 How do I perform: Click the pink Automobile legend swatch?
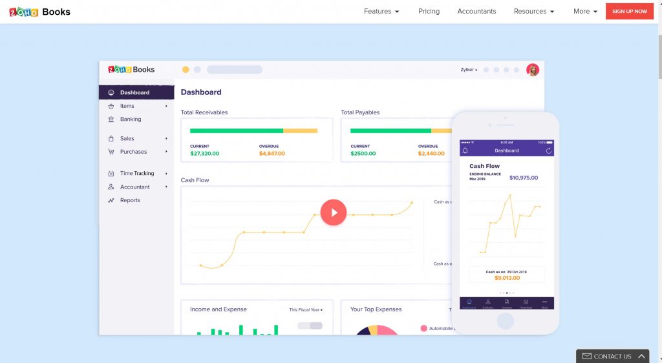(x=424, y=328)
